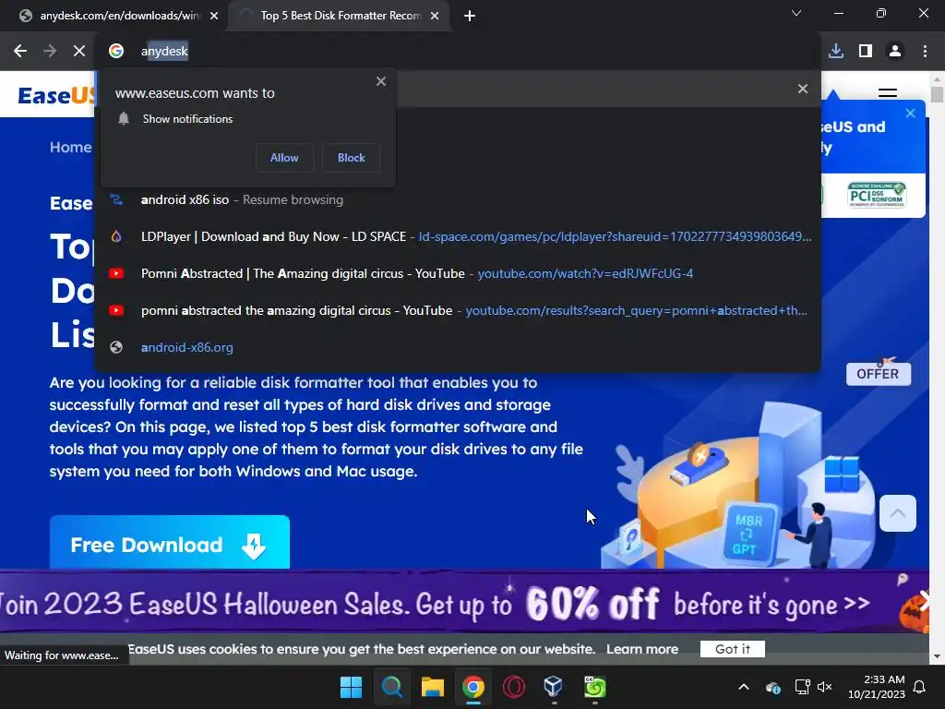
Task: Open the tab search chevron in title bar
Action: pos(796,13)
